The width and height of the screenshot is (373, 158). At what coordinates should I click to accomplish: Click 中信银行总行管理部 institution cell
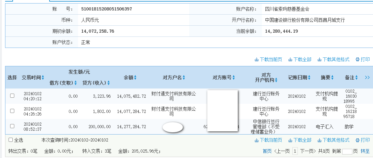click(x=266, y=127)
